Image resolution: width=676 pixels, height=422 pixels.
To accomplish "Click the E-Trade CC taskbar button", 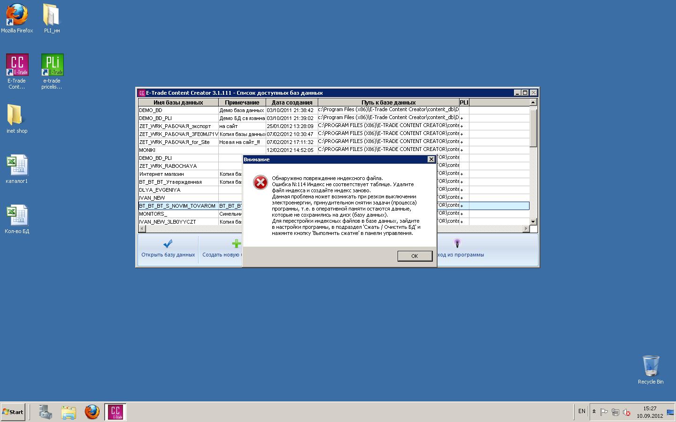I will [x=115, y=412].
